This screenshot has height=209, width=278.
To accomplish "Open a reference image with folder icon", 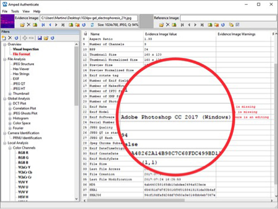I will point(161,25).
